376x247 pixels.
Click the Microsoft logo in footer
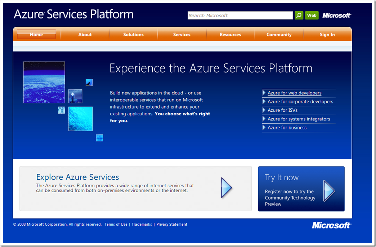[x=331, y=225]
